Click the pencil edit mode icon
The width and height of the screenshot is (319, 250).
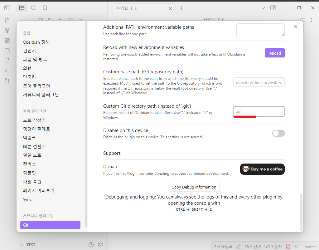pos(239,247)
